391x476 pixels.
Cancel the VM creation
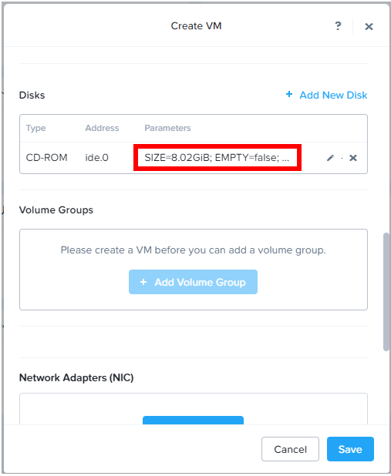[x=291, y=449]
